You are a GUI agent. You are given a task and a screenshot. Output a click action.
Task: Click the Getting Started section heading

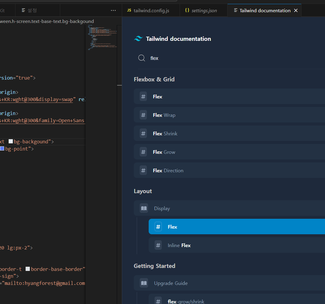click(154, 266)
